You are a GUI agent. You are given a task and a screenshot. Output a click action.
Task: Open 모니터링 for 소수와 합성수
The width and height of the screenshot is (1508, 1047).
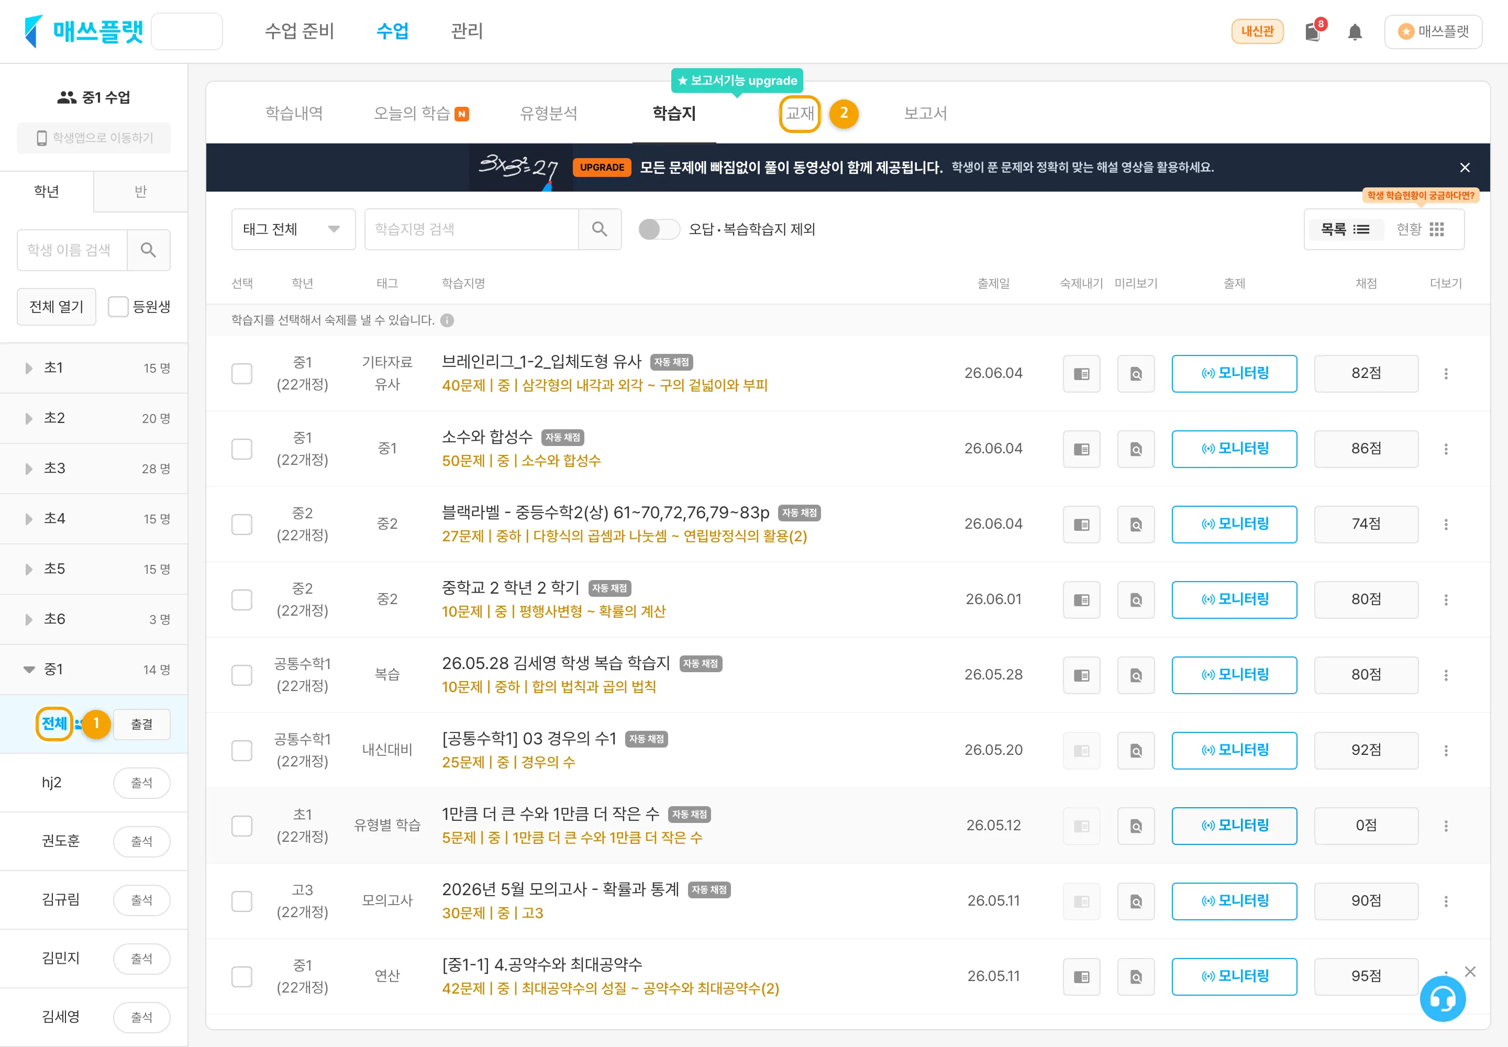point(1234,449)
